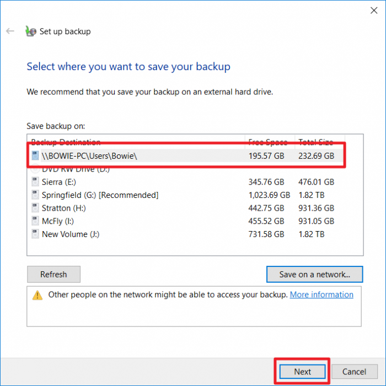Cancel the backup setup
This screenshot has width=386, height=386.
355,372
